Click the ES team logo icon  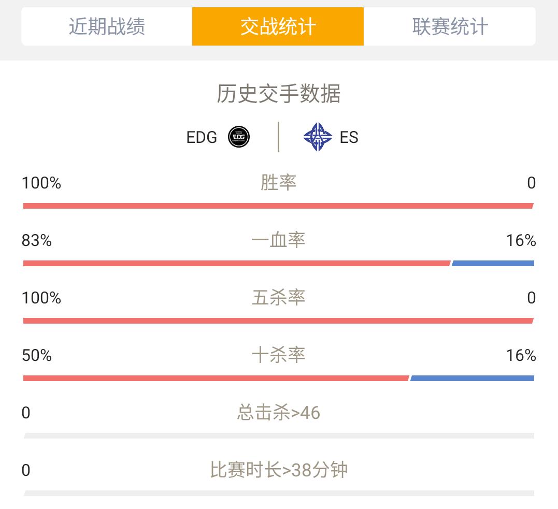coord(318,137)
